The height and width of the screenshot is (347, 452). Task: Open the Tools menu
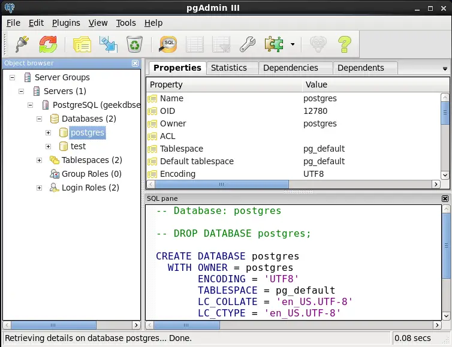point(126,23)
